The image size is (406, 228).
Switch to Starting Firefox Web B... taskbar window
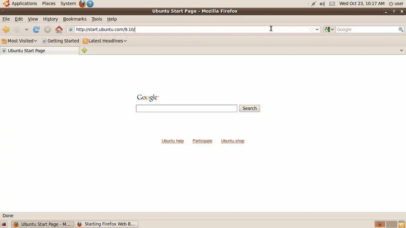pos(106,224)
